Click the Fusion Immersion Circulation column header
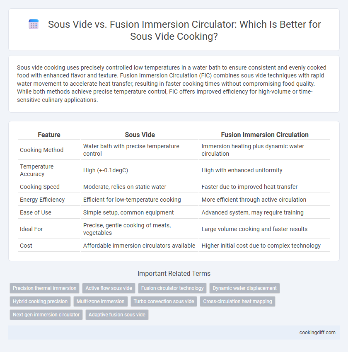Screen dimensions: 348x352 point(265,135)
